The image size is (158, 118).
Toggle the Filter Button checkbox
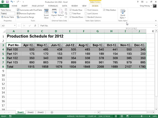point(104,10)
